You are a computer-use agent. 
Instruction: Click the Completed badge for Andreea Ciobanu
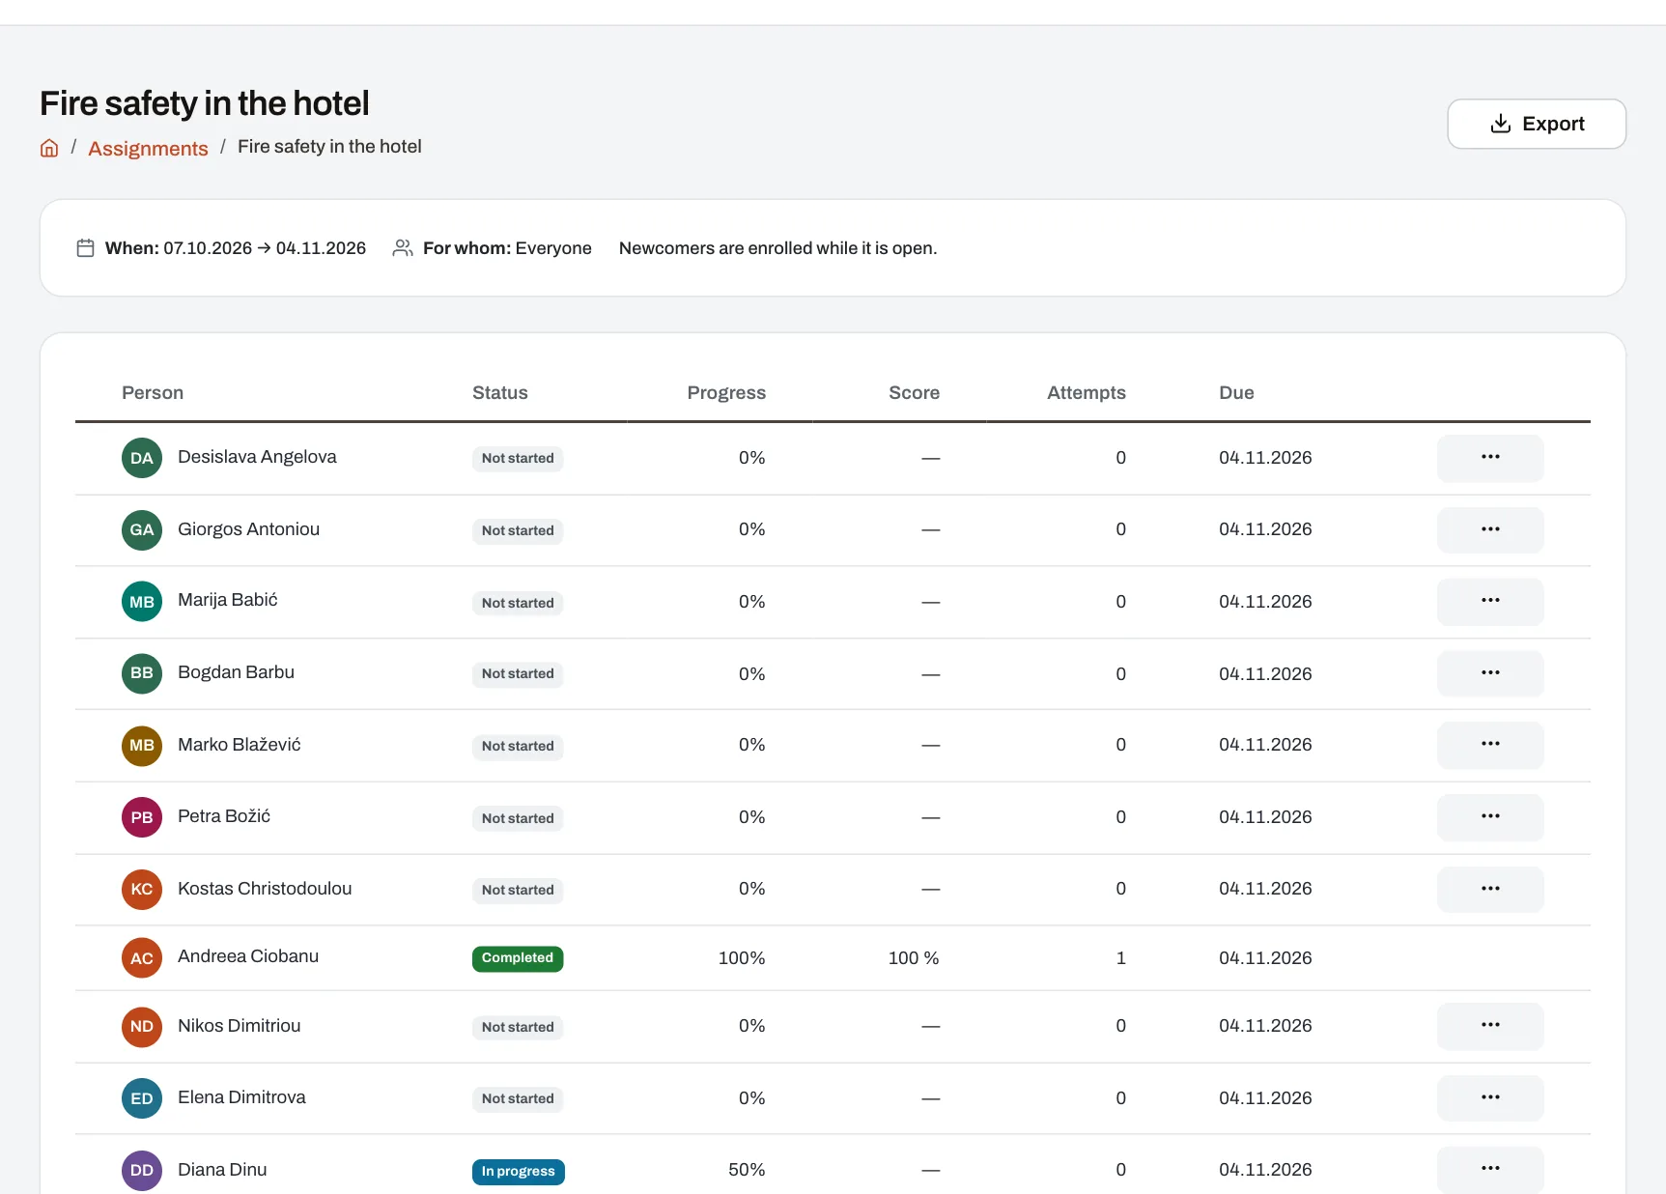click(x=518, y=958)
